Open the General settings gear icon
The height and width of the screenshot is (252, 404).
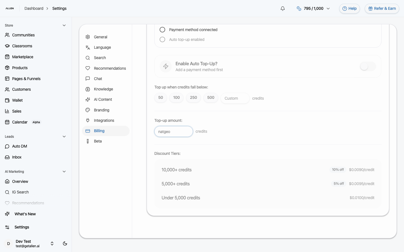[88, 37]
